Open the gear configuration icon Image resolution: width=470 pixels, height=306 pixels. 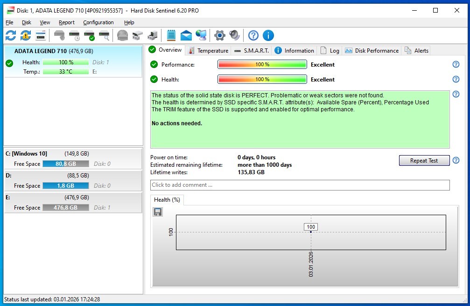click(x=220, y=35)
